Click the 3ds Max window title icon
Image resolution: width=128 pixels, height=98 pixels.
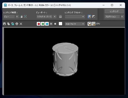click(5, 5)
